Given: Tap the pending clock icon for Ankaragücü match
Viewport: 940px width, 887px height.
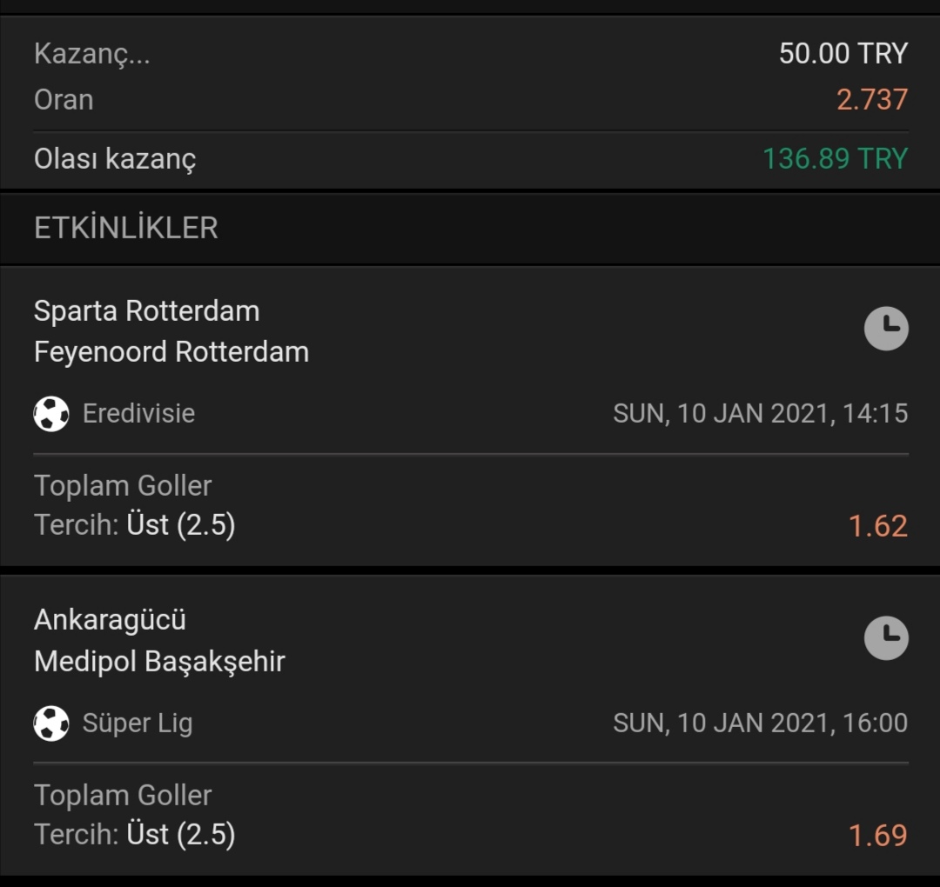Looking at the screenshot, I should click(x=886, y=637).
